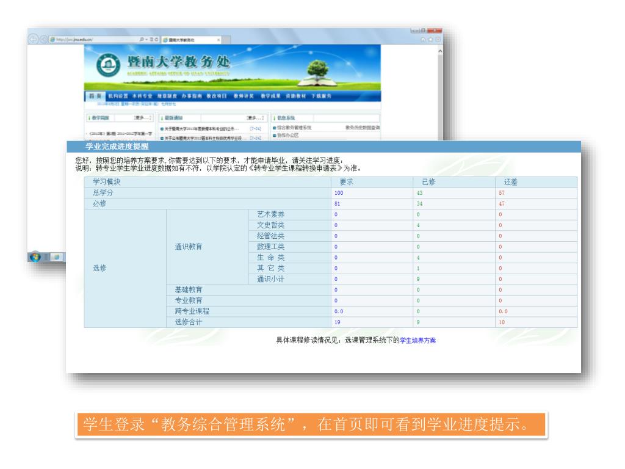Click the 生命类 row label
This screenshot has width=625, height=469.
click(x=270, y=257)
